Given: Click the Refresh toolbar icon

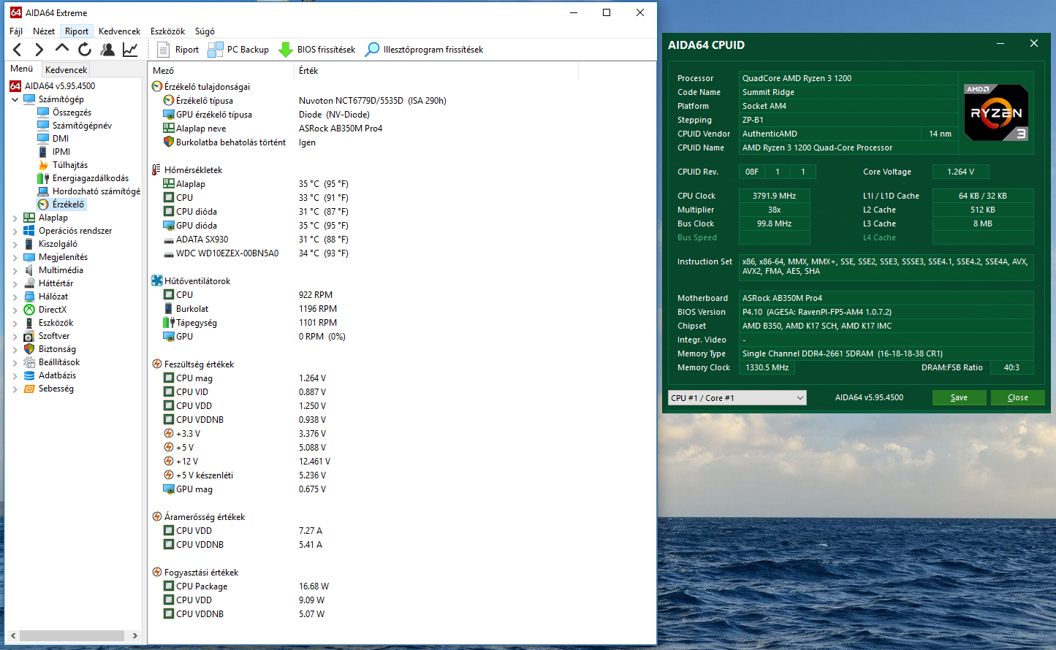Looking at the screenshot, I should pos(85,50).
